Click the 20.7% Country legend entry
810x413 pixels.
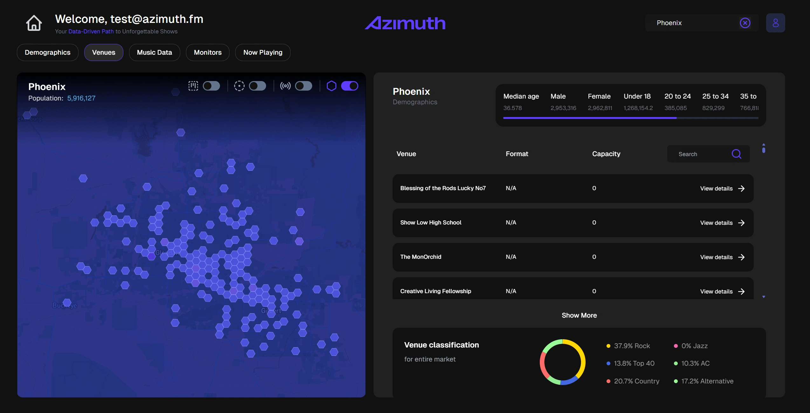click(633, 381)
